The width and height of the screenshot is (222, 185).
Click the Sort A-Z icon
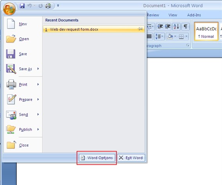176,27
